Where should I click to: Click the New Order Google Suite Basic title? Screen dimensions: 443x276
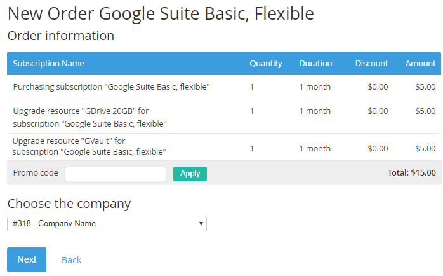161,13
